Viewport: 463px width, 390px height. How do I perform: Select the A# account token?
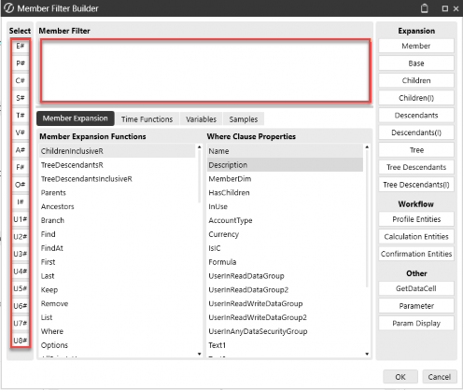pos(21,150)
